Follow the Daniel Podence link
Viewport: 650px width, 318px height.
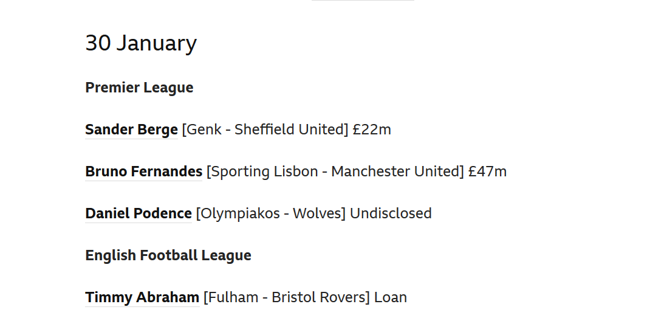(x=139, y=213)
